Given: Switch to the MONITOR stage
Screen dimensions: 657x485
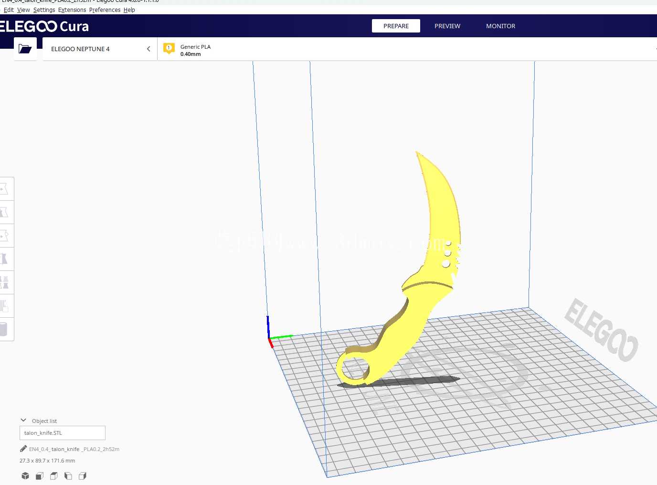Looking at the screenshot, I should click(500, 26).
